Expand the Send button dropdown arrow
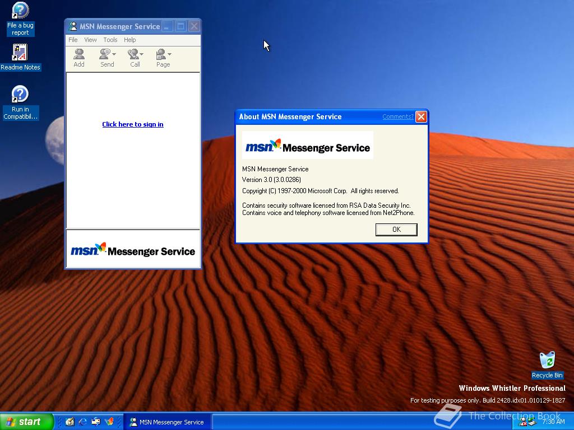This screenshot has width=574, height=430. (114, 54)
